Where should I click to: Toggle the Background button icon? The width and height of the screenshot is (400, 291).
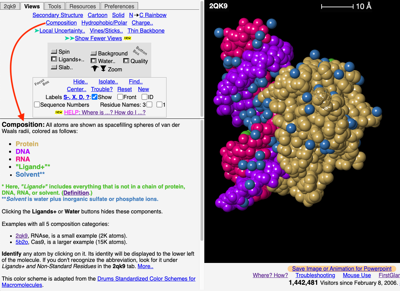pos(93,53)
